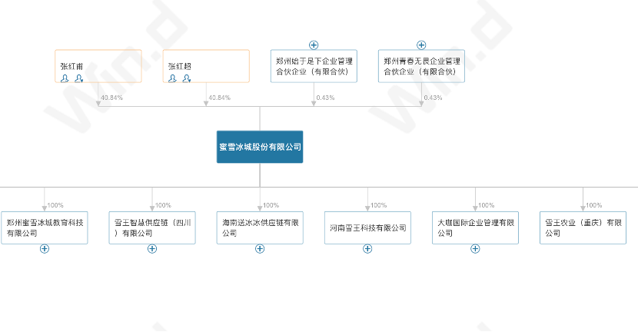Click 0.43% label below 郑州始于足下
The width and height of the screenshot is (638, 332).
pyautogui.click(x=325, y=98)
